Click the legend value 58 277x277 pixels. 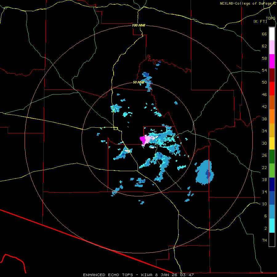[264, 58]
